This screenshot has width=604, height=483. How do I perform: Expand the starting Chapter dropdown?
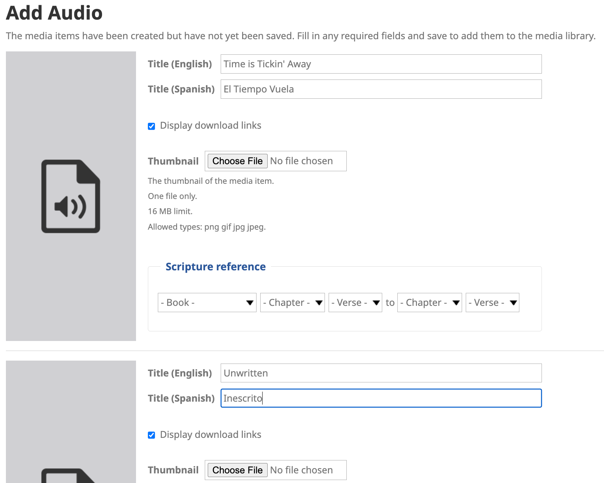click(292, 303)
